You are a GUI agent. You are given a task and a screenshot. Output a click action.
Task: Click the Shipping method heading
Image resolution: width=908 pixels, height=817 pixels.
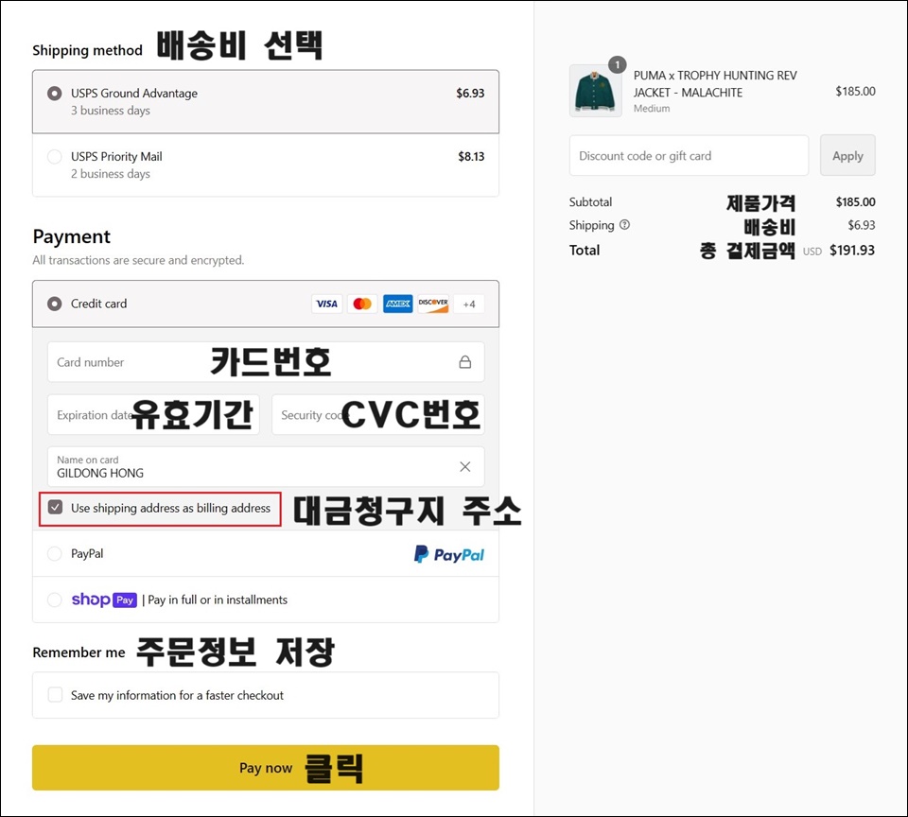[87, 50]
